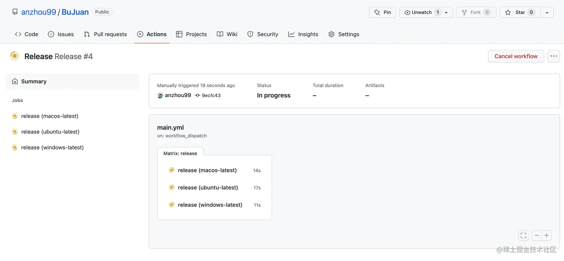Screen dimensions: 564x261
Task: Zoom out the workflow graph
Action: [537, 235]
